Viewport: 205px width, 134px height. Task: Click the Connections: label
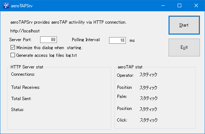23,74
